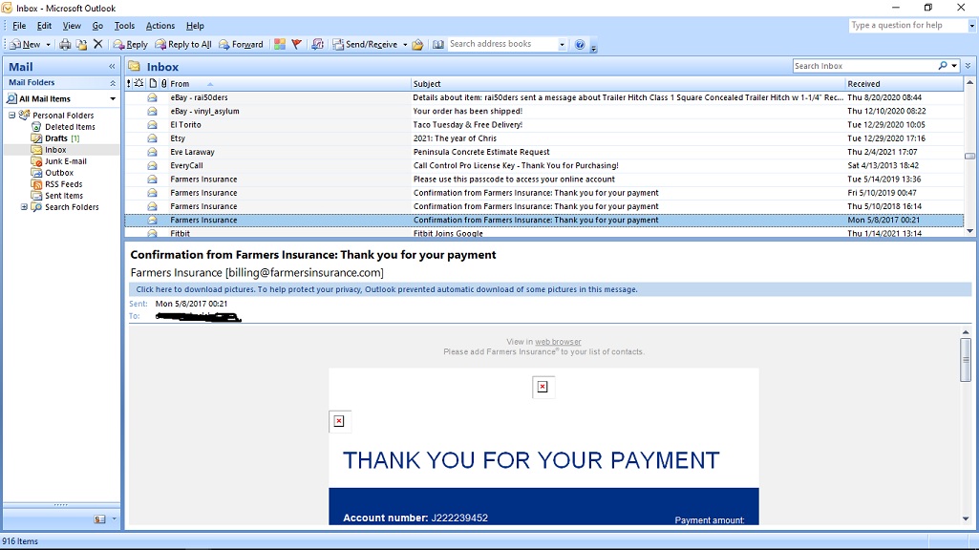979x550 pixels.
Task: Sort by Icon column header
Action: pos(153,83)
